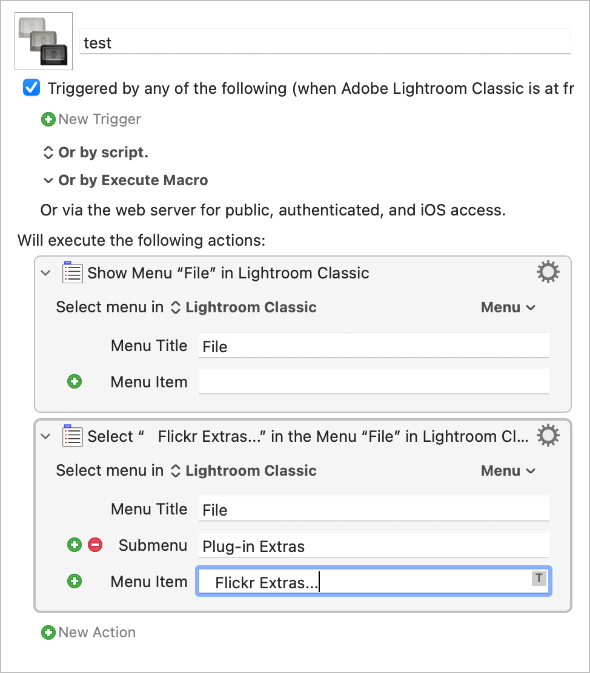Click the macro name field 'test'

point(325,42)
